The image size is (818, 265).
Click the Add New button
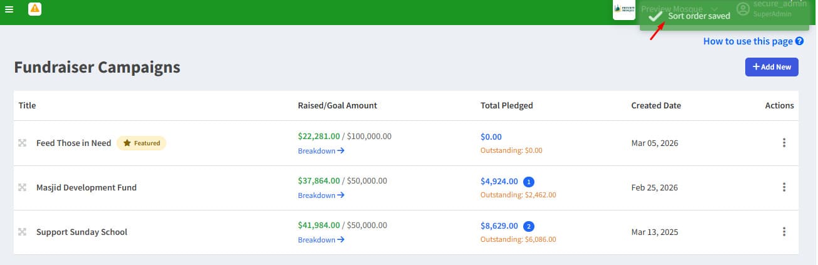pos(772,67)
